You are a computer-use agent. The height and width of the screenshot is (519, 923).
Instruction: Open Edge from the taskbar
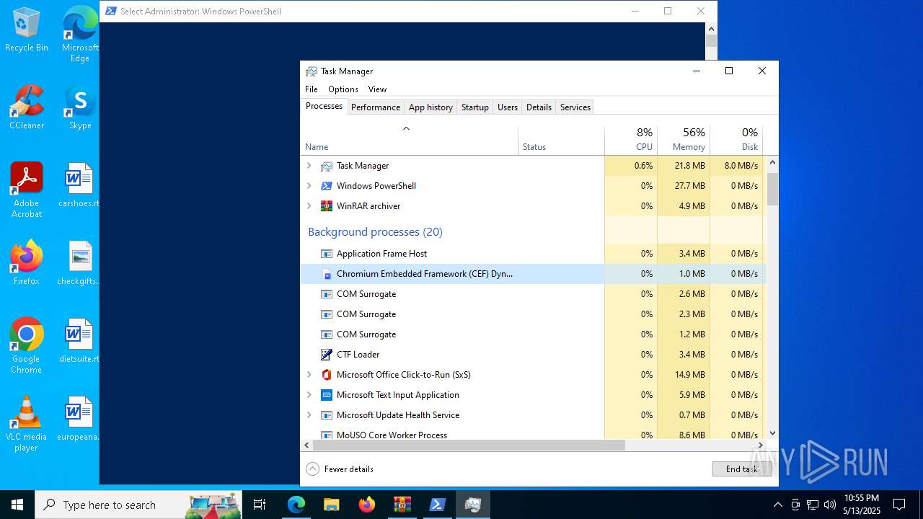[296, 505]
